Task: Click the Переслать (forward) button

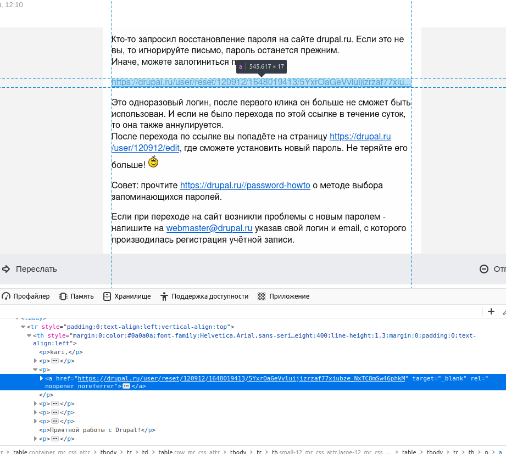Action: pos(30,269)
